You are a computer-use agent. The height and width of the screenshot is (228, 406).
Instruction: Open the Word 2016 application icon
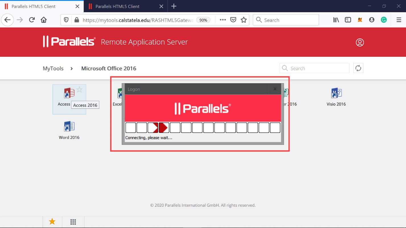coord(69,127)
